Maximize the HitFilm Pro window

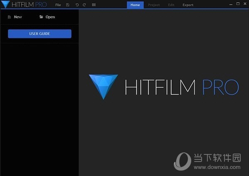click(x=238, y=4)
